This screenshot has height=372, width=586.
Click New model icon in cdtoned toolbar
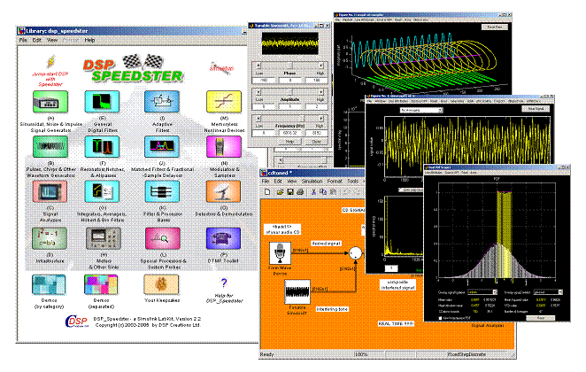point(267,192)
